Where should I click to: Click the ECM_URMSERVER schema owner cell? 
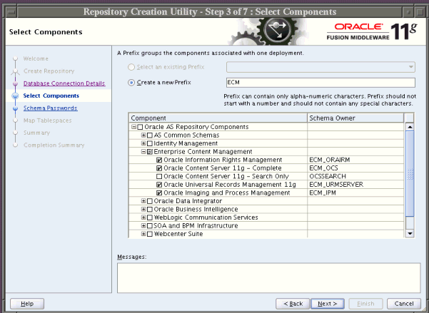[355, 185]
